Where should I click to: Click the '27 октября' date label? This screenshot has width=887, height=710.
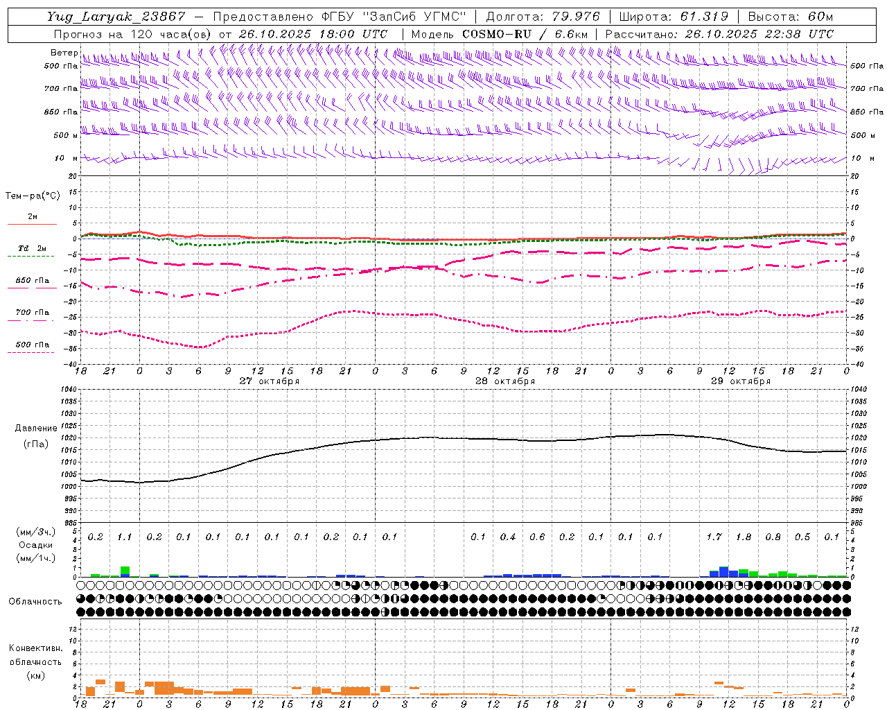click(x=270, y=381)
